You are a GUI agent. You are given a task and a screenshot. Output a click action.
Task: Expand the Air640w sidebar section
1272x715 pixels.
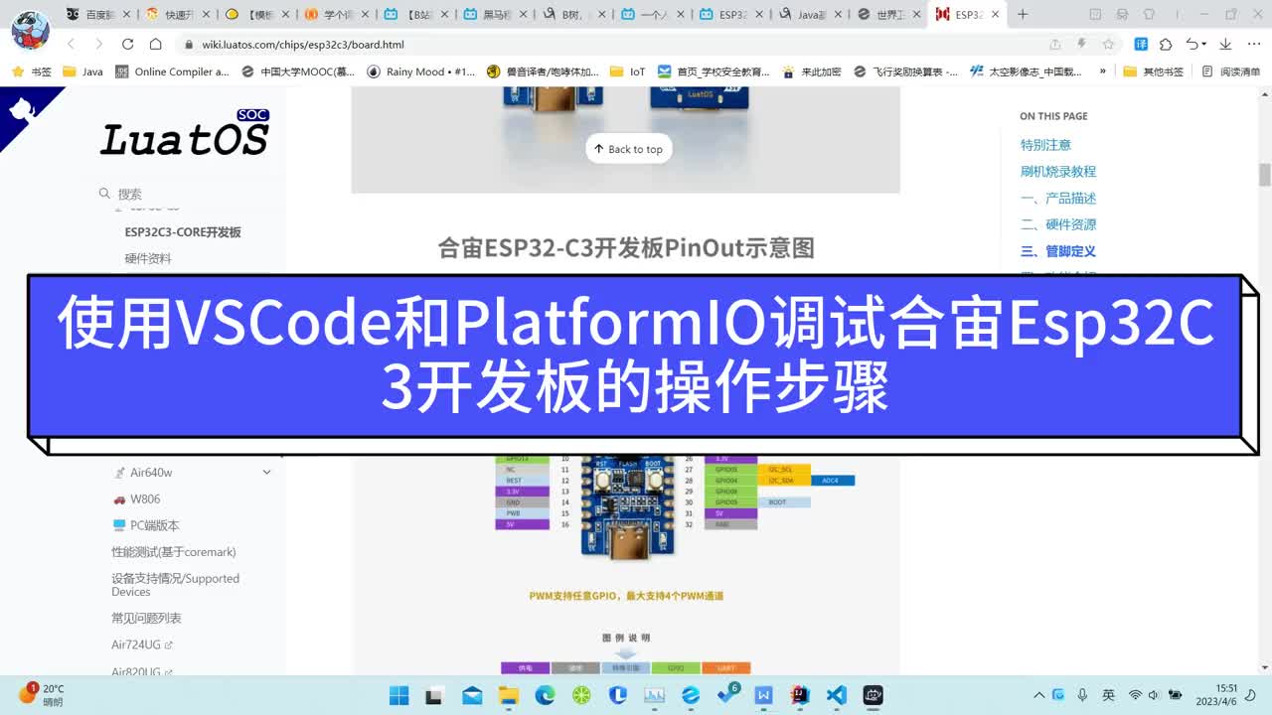point(266,473)
